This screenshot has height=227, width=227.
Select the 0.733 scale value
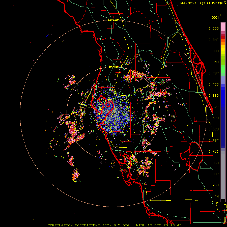pos(214,84)
